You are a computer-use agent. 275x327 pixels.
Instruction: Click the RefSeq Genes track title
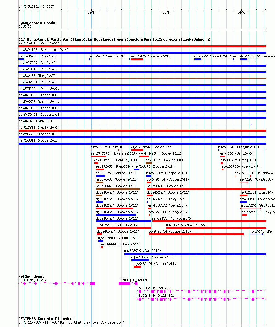click(31, 277)
